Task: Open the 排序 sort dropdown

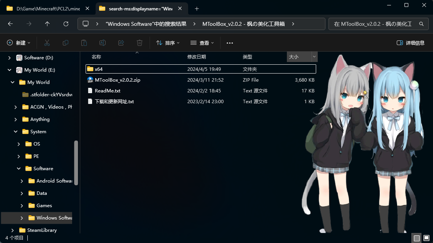Action: (x=168, y=43)
